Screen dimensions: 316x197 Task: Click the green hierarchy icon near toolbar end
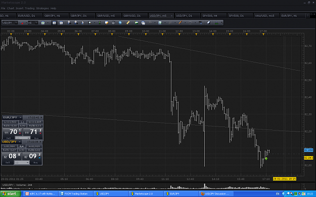216,23
